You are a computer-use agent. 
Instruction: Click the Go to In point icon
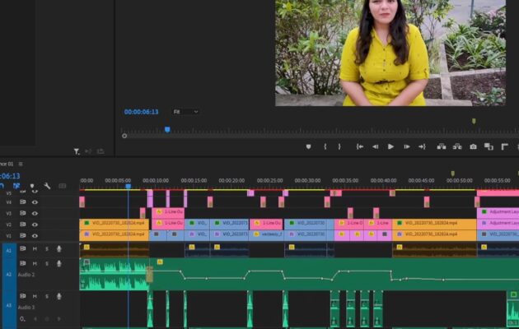[x=359, y=146]
